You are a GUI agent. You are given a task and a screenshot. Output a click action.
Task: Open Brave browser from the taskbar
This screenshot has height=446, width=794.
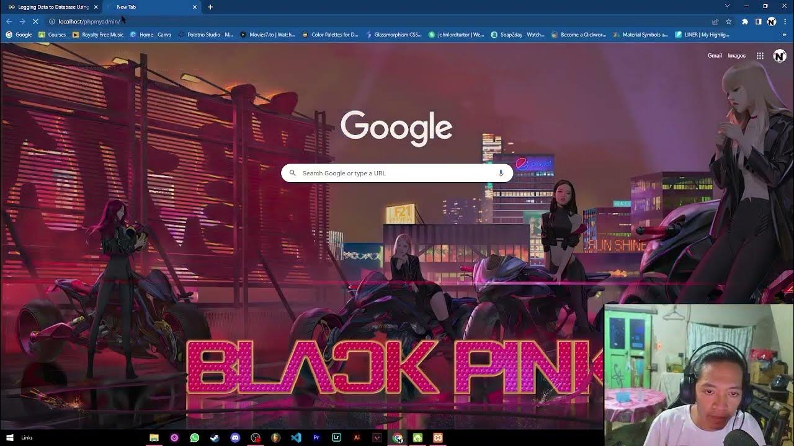coord(275,437)
